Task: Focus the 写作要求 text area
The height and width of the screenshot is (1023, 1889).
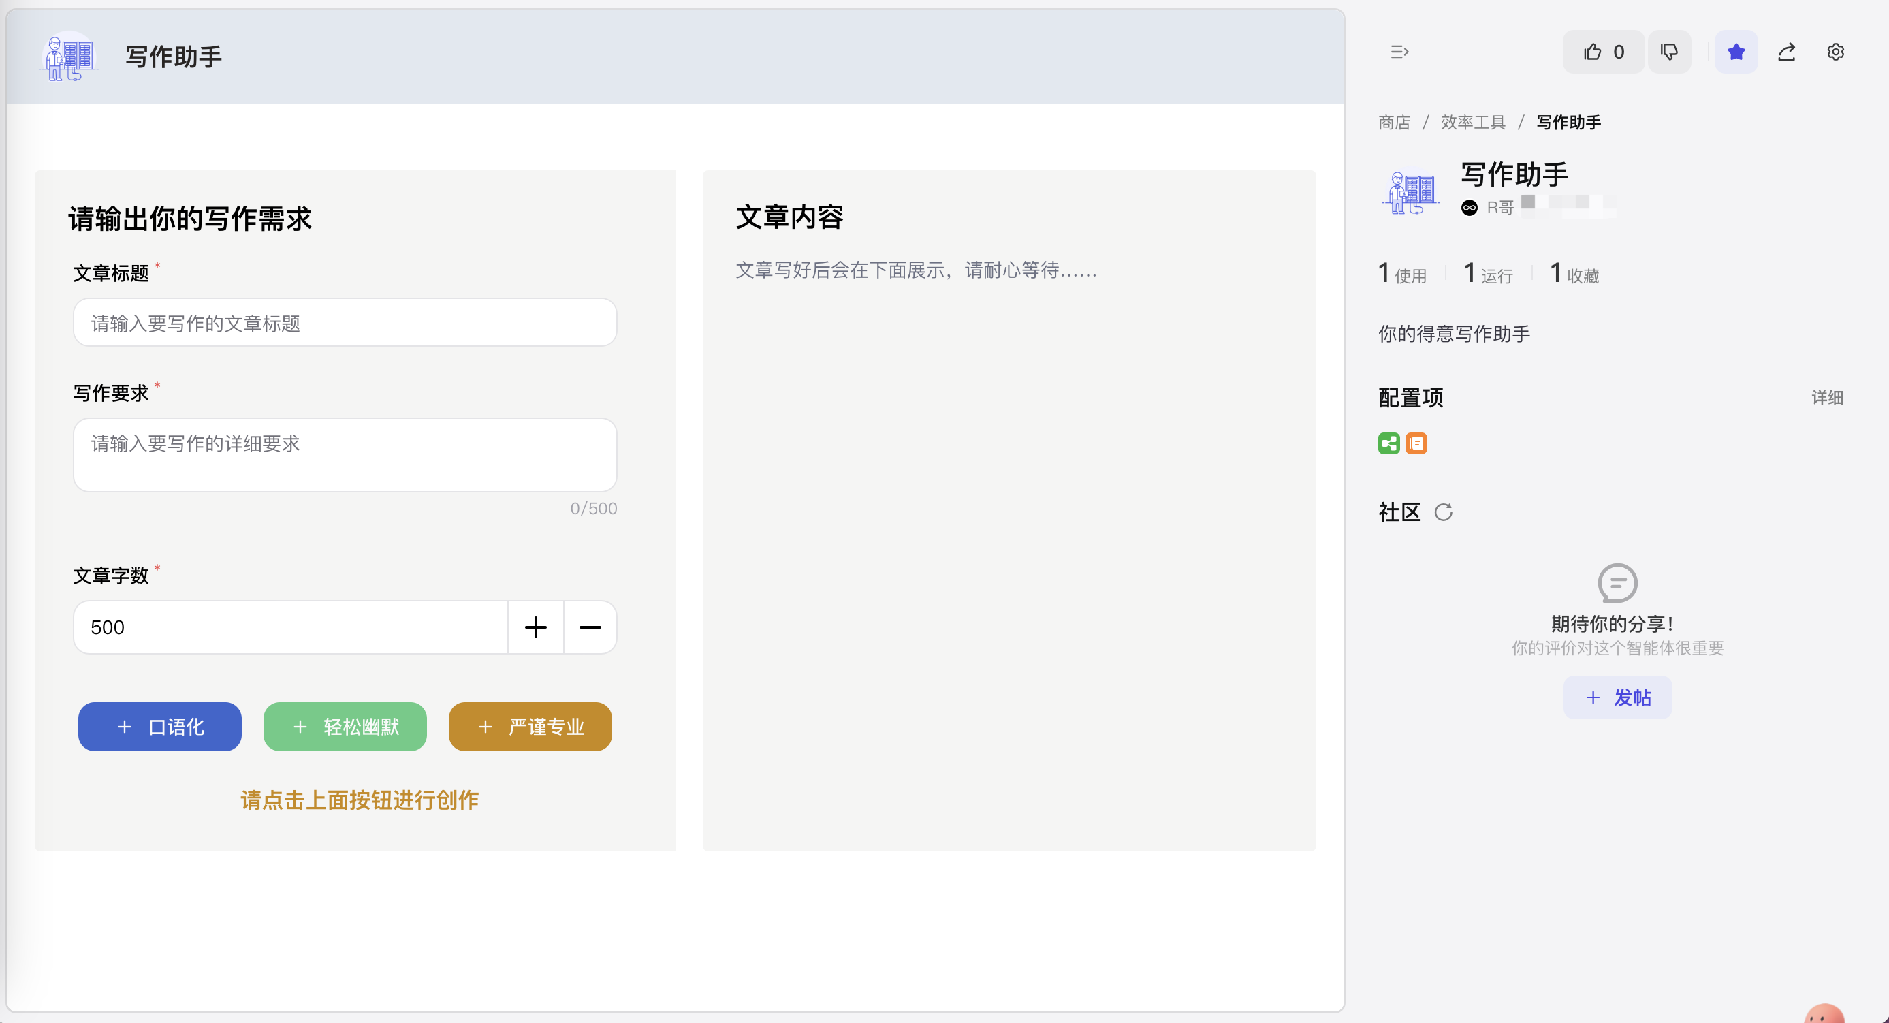Action: coord(345,455)
